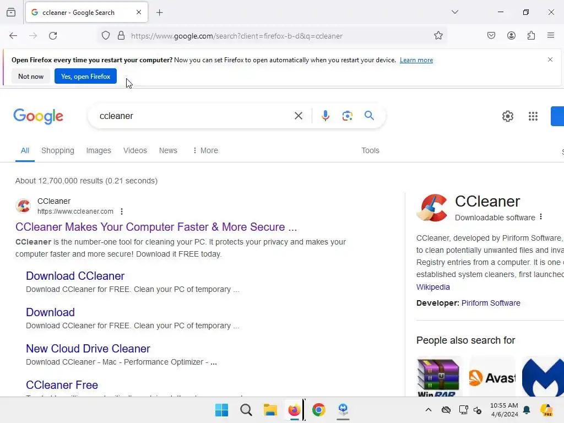Click the CCleaner knowledge panel logo
Image resolution: width=564 pixels, height=423 pixels.
[x=432, y=208]
